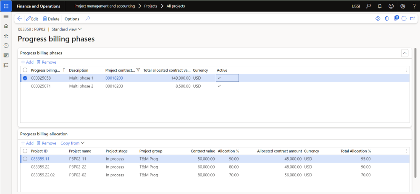Image resolution: width=420 pixels, height=194 pixels.
Task: Open the Options menu tab
Action: (x=72, y=19)
